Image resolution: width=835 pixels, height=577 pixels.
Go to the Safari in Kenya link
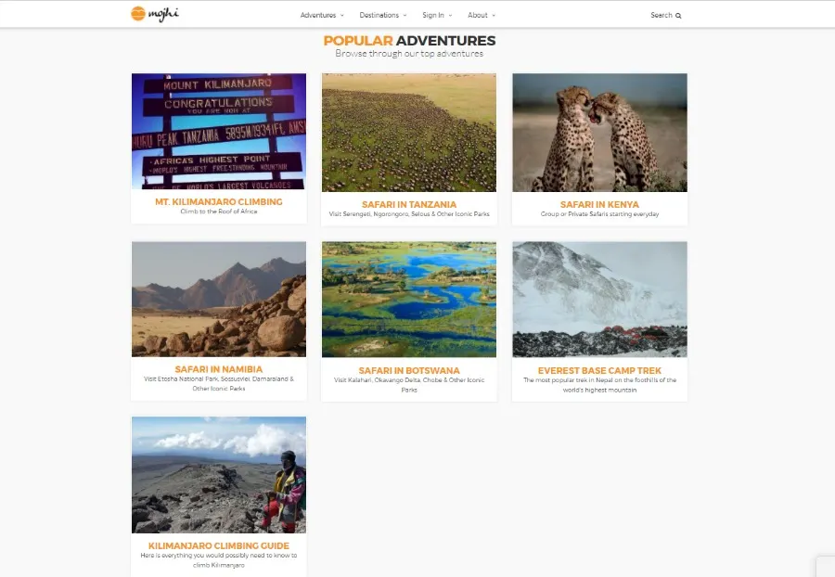click(x=599, y=204)
